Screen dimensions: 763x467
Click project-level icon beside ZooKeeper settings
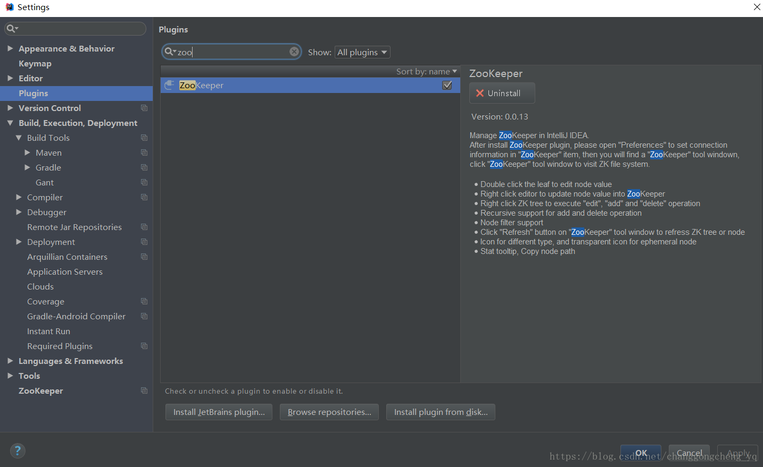coord(144,390)
